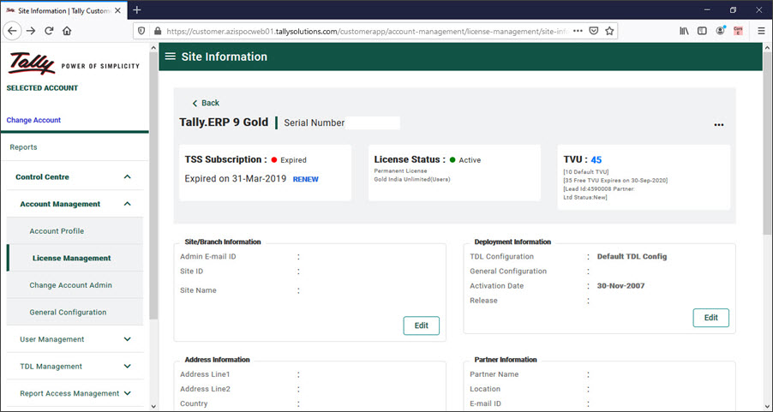The width and height of the screenshot is (773, 412).
Task: Open page actions three-dots in address bar
Action: click(578, 31)
